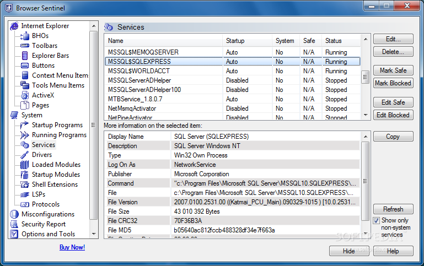Click the Edit... button

[x=393, y=39]
